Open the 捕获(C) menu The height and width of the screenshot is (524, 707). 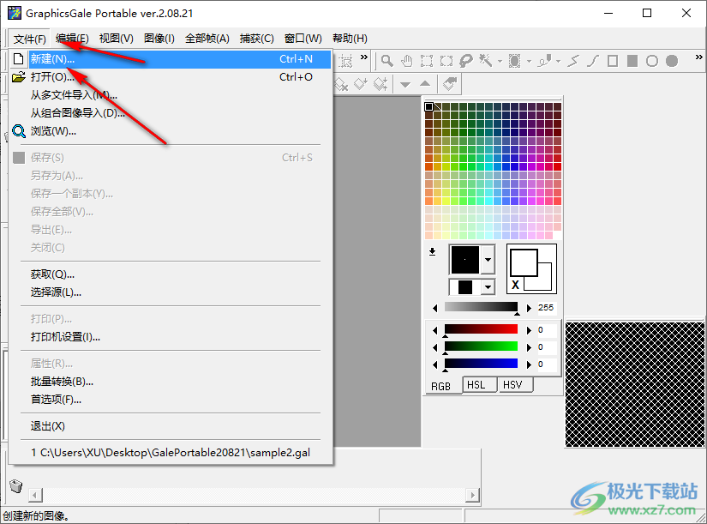256,39
